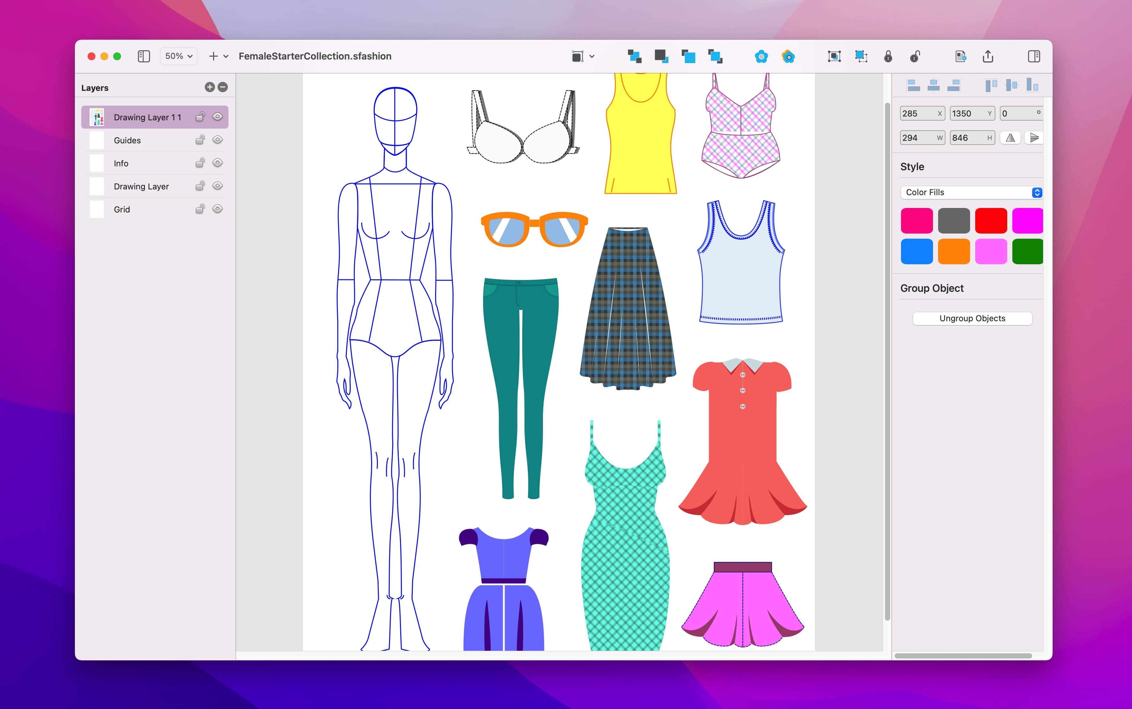This screenshot has width=1132, height=709.
Task: Toggle lock on Grid layer
Action: (x=200, y=209)
